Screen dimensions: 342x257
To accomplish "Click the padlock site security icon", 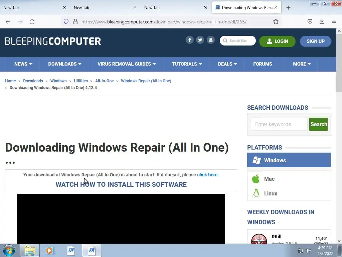I will tap(75, 21).
